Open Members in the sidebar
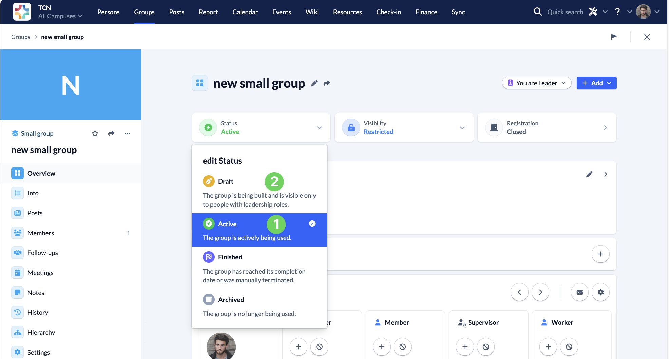 click(x=41, y=233)
